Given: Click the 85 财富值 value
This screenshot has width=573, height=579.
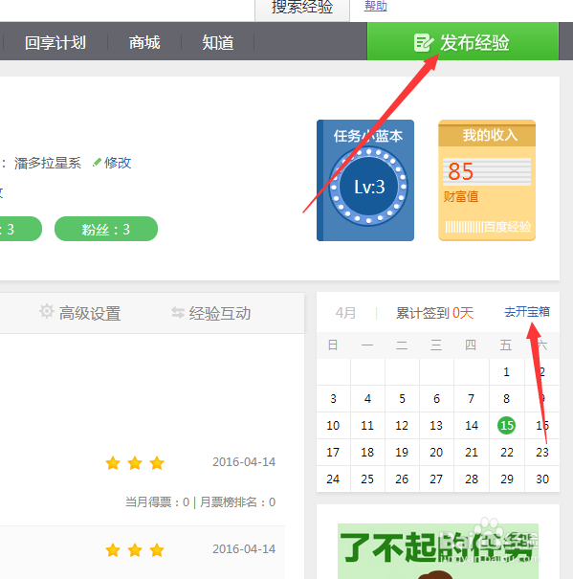Looking at the screenshot, I should click(460, 171).
